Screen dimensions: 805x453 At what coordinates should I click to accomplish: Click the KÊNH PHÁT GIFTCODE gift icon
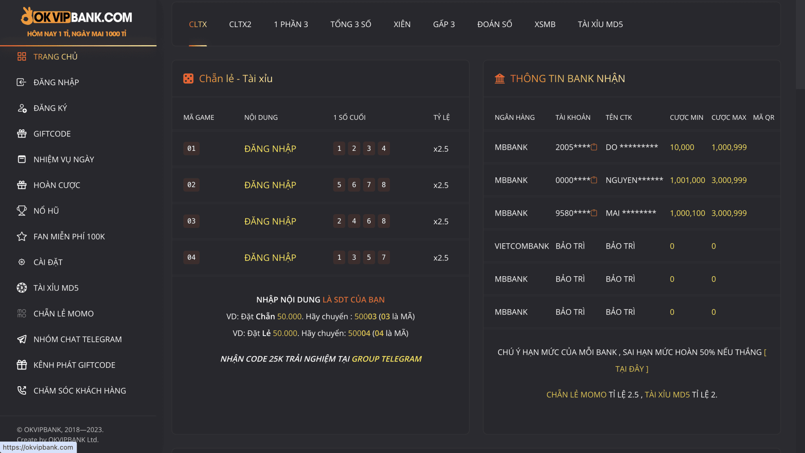22,365
